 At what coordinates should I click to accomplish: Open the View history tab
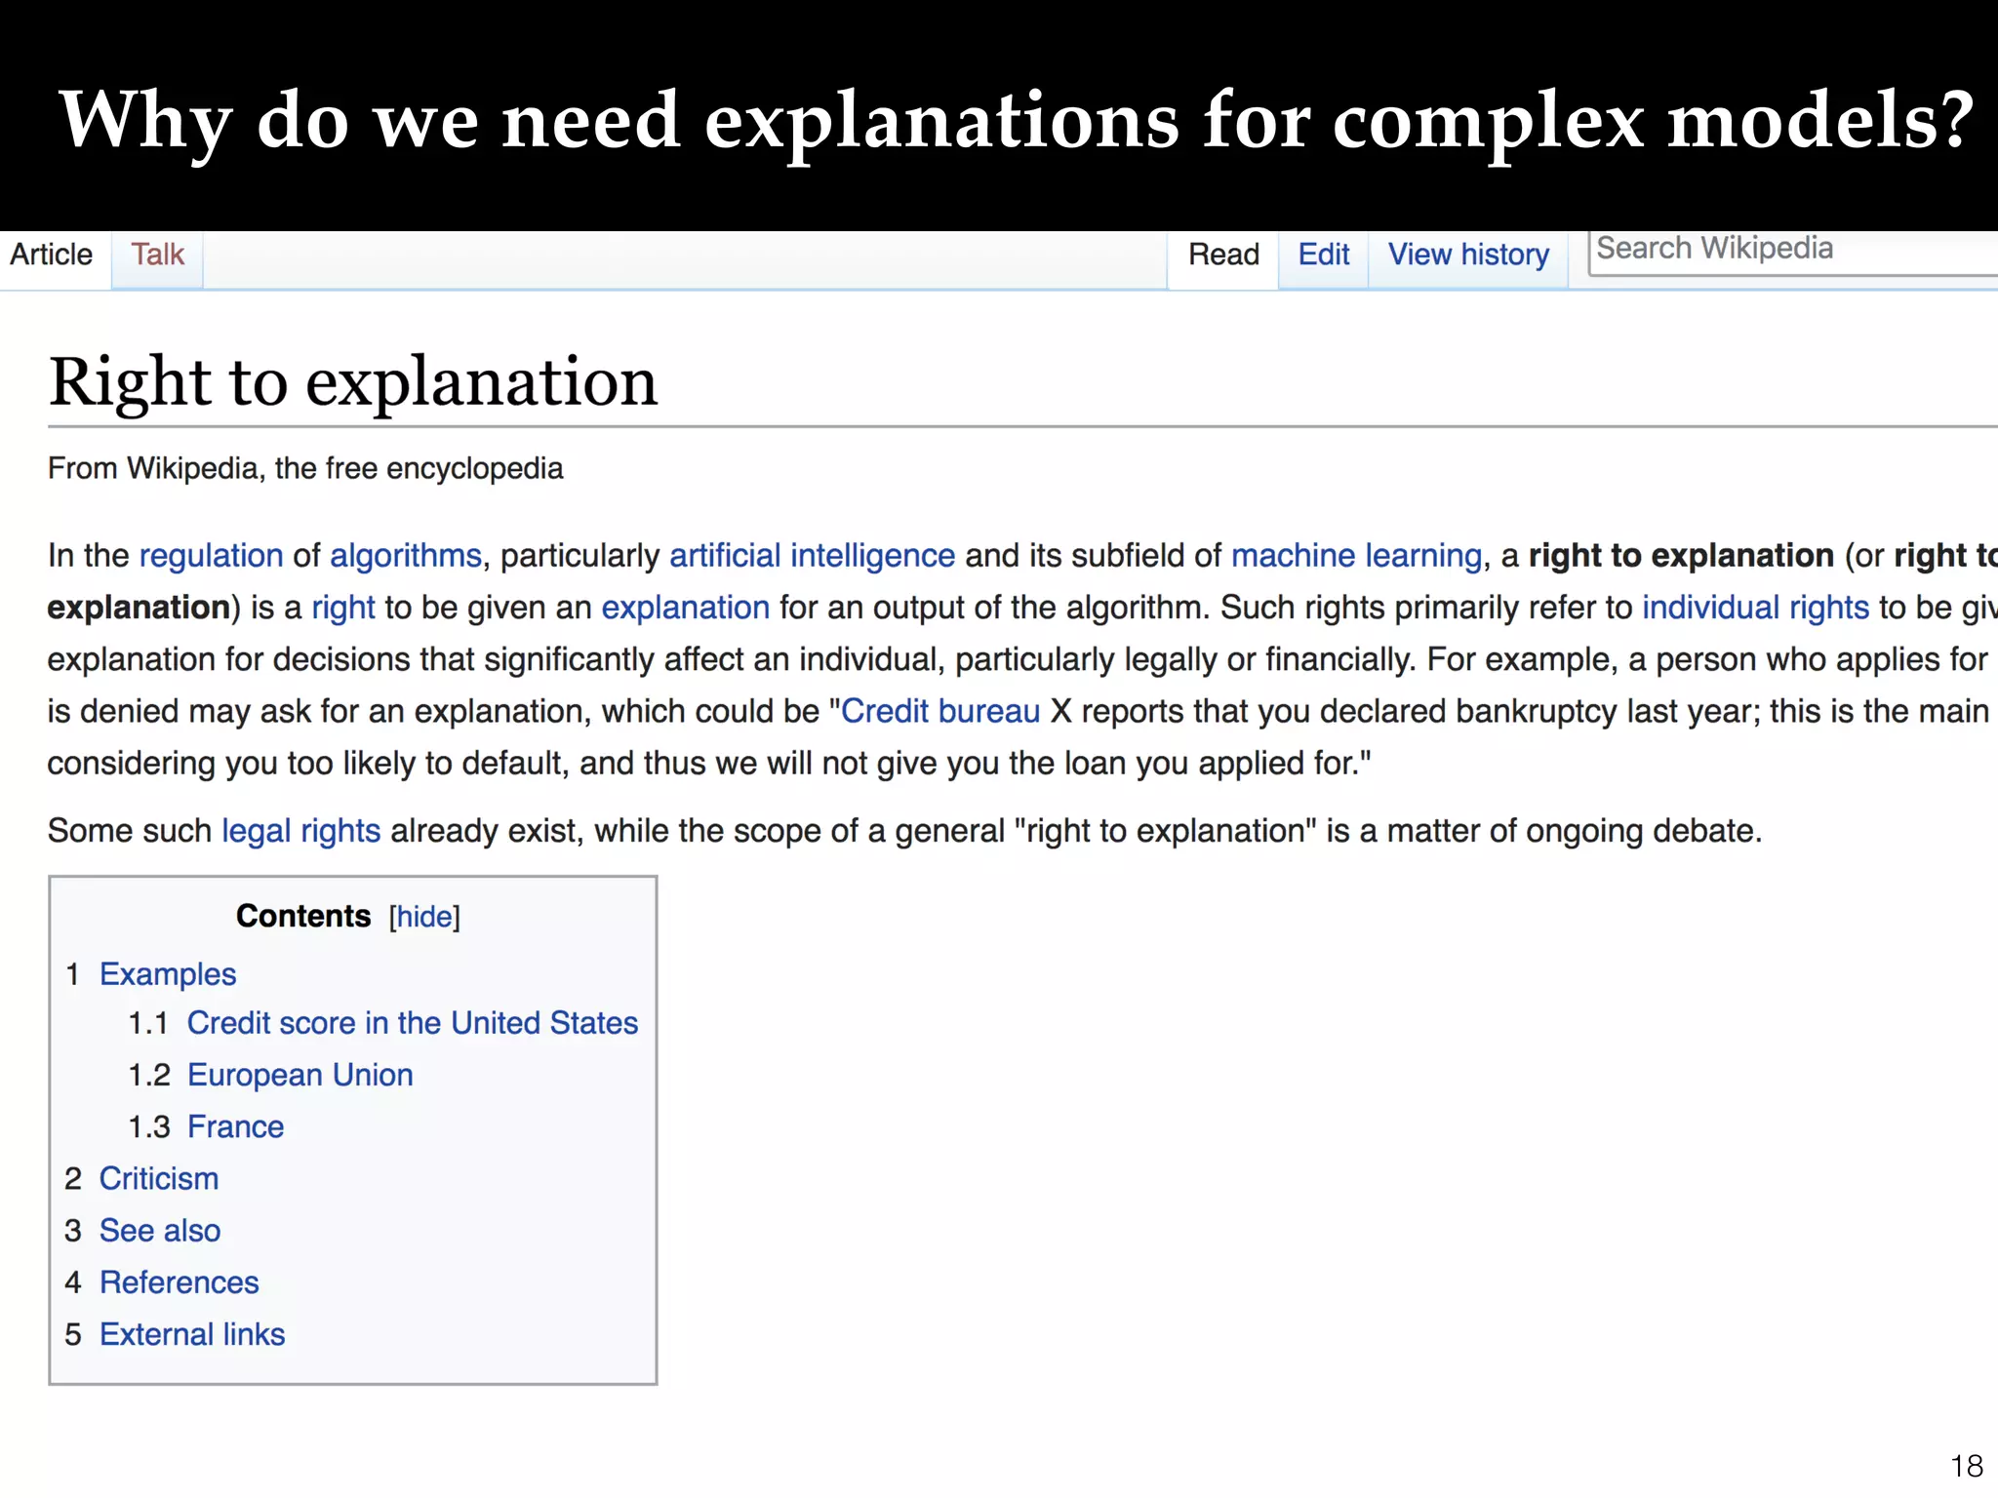point(1468,255)
